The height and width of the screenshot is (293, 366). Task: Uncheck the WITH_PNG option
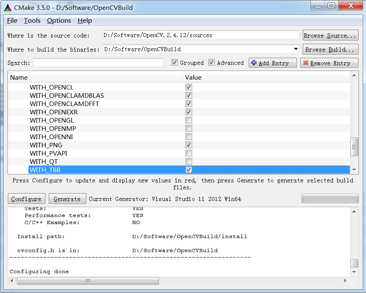pos(189,145)
